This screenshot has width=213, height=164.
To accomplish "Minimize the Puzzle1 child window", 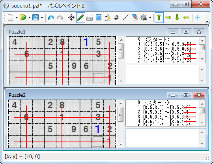I will click(x=173, y=32).
